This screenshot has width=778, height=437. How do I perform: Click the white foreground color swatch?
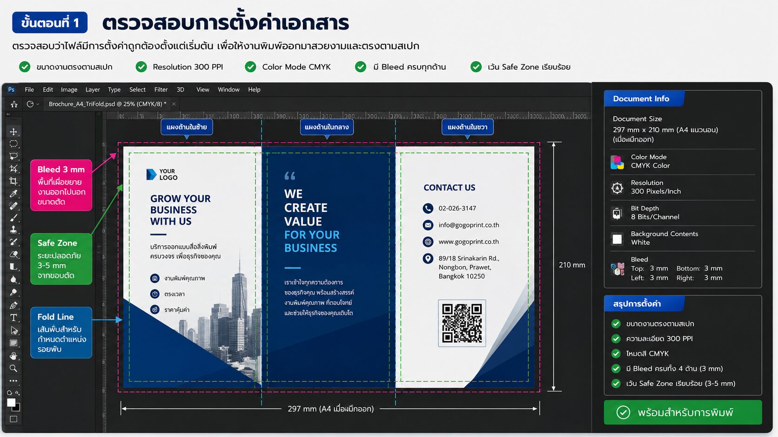point(12,403)
